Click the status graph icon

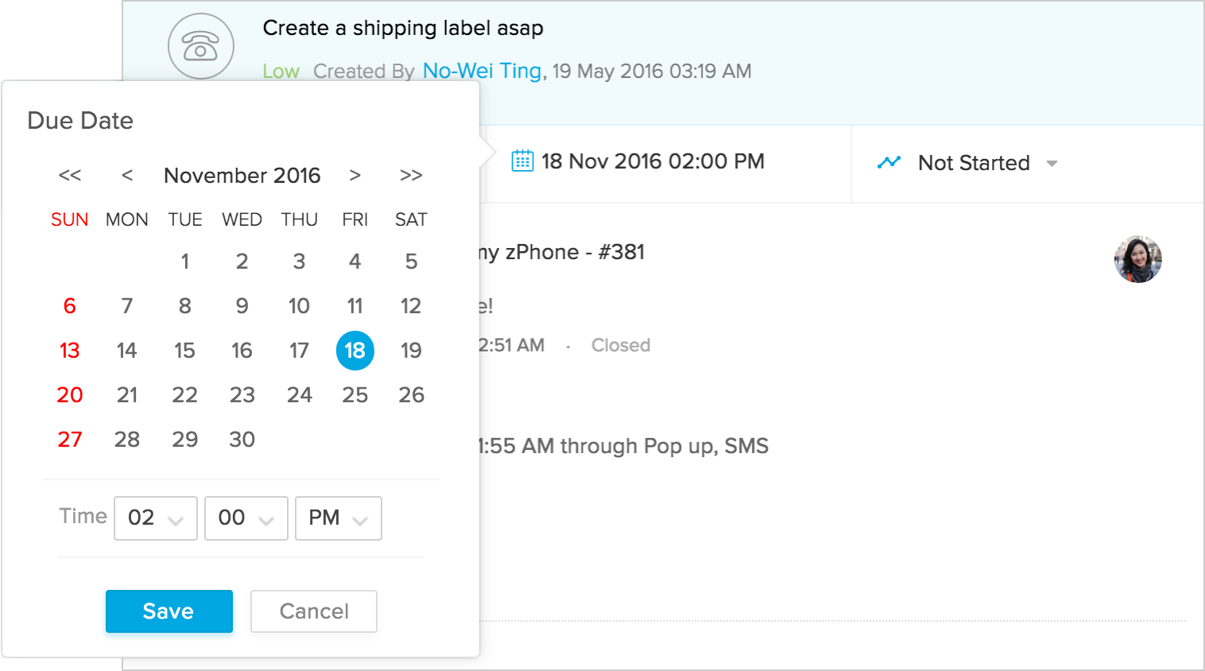(x=889, y=163)
